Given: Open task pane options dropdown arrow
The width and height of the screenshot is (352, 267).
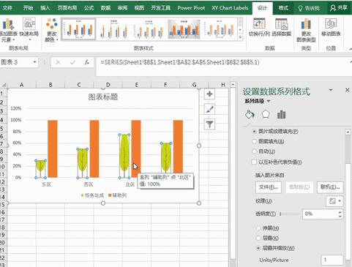Looking at the screenshot, I should click(331, 90).
